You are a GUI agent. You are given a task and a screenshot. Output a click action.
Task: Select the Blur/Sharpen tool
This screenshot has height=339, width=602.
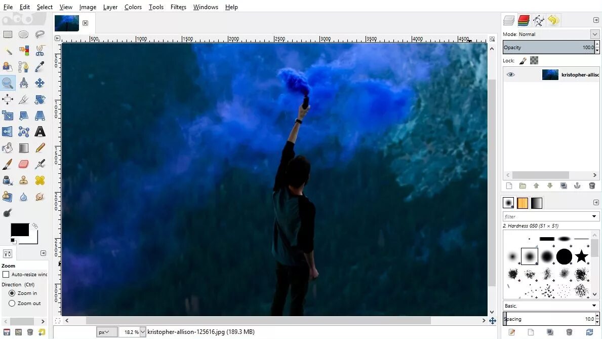(x=23, y=197)
